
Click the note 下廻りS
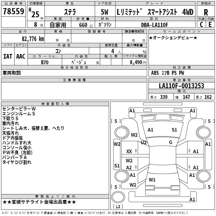(10, 119)
